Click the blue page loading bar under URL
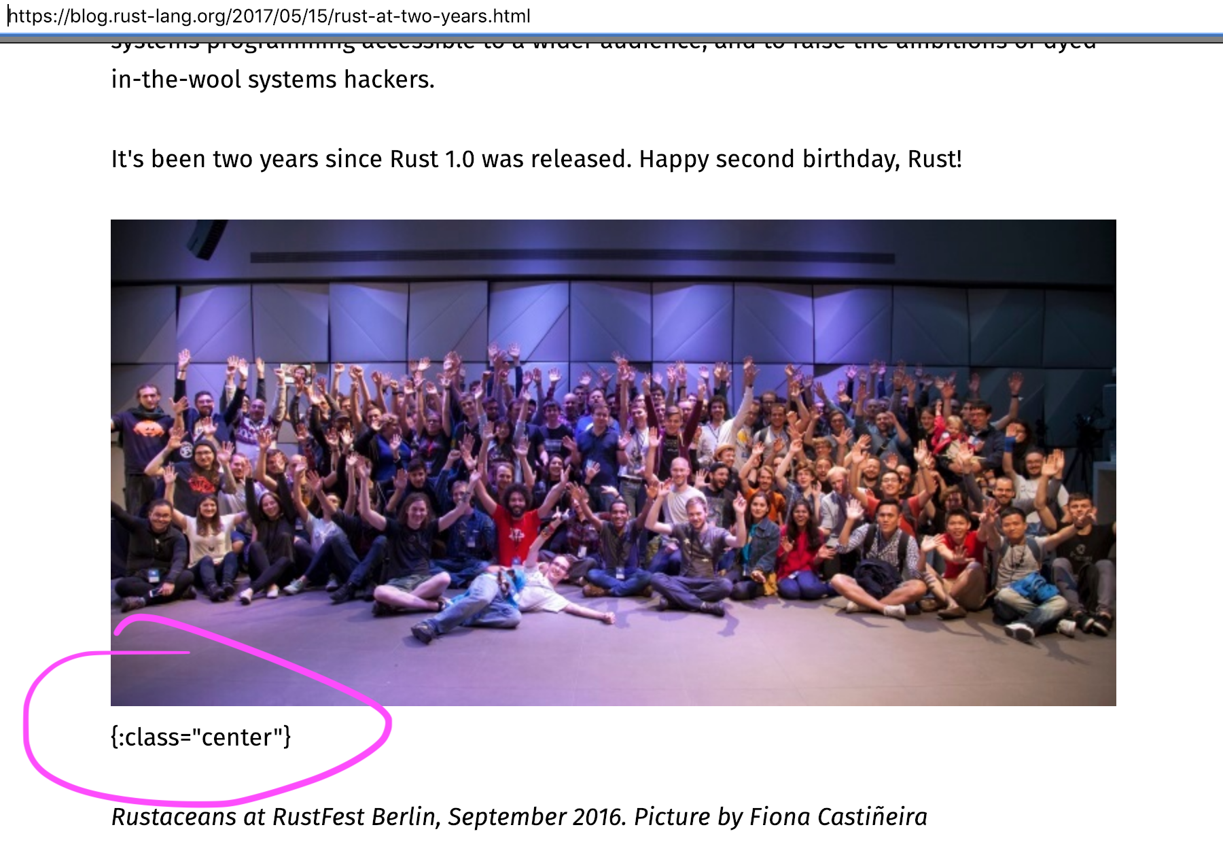 [x=611, y=33]
